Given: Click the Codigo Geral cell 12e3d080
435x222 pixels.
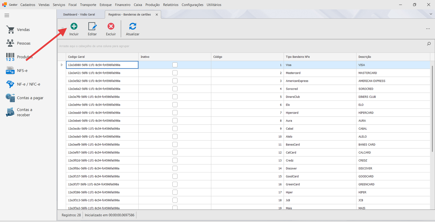Looking at the screenshot, I should coord(102,65).
